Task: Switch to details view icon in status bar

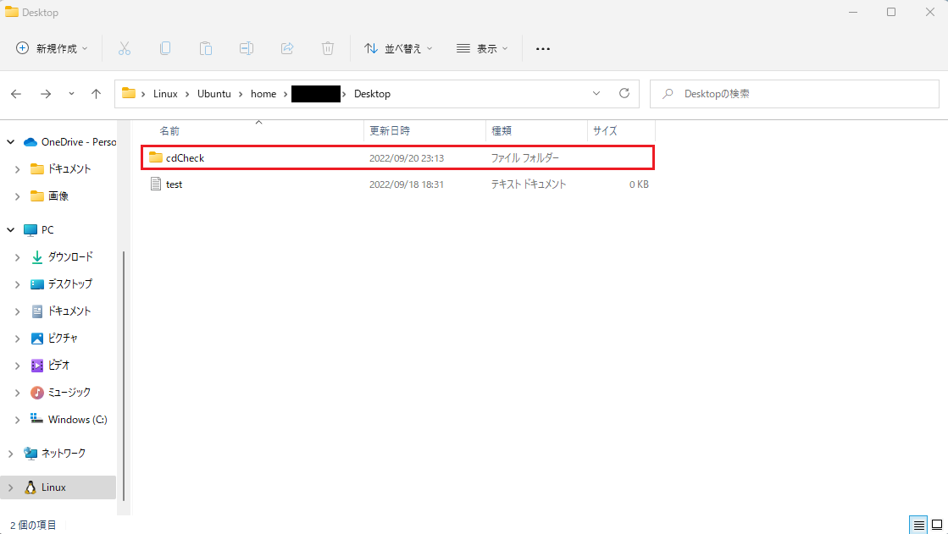Action: [919, 525]
